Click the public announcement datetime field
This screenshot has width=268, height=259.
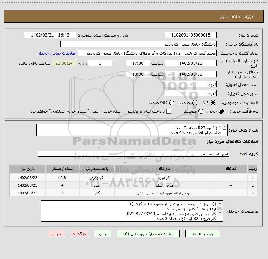[x=50, y=35]
